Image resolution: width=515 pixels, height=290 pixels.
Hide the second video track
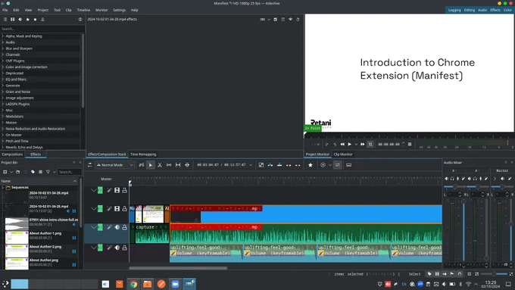(x=117, y=208)
